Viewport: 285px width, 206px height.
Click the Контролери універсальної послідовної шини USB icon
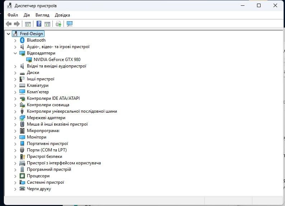coord(22,111)
